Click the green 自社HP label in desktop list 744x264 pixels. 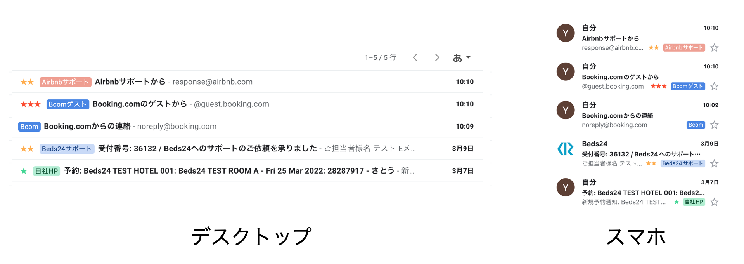[47, 171]
